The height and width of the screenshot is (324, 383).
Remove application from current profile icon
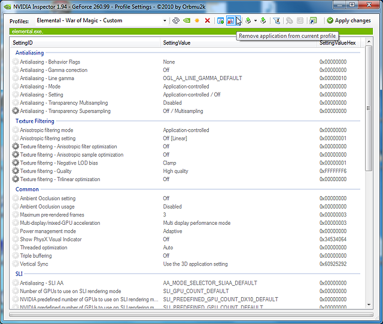click(230, 21)
